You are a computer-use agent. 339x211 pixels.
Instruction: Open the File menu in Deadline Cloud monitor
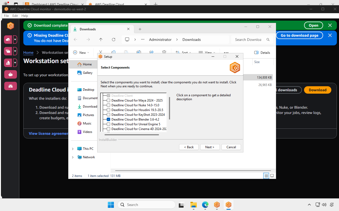[6, 16]
